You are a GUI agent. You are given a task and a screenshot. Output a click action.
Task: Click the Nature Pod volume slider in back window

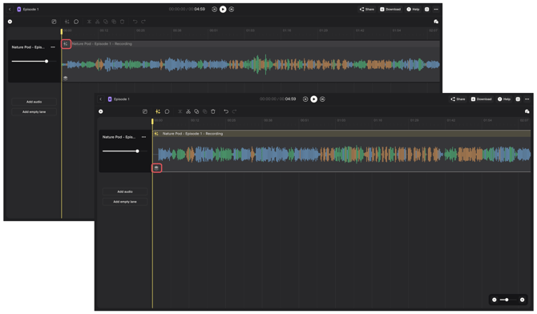point(34,62)
